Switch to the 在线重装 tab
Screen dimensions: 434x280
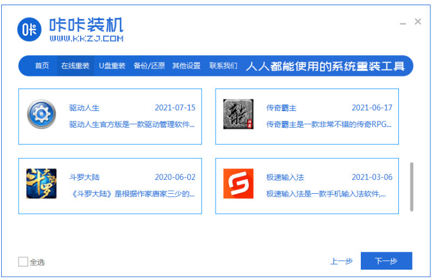point(76,66)
